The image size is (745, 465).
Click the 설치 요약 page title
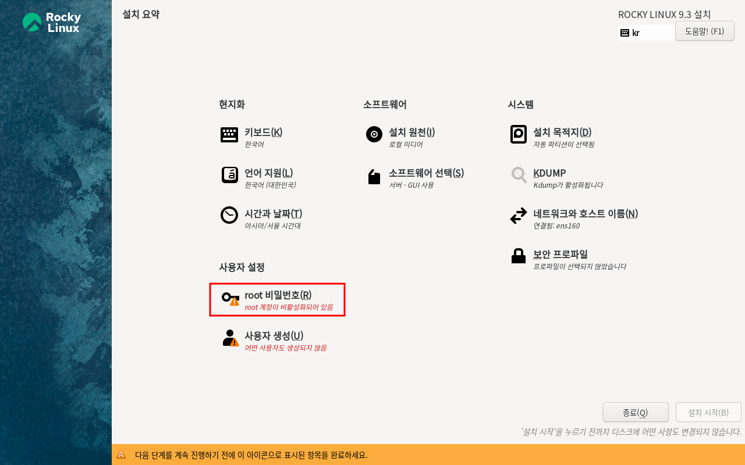point(141,14)
